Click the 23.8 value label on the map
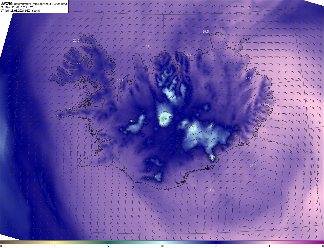324x248 pixels. coord(148,46)
